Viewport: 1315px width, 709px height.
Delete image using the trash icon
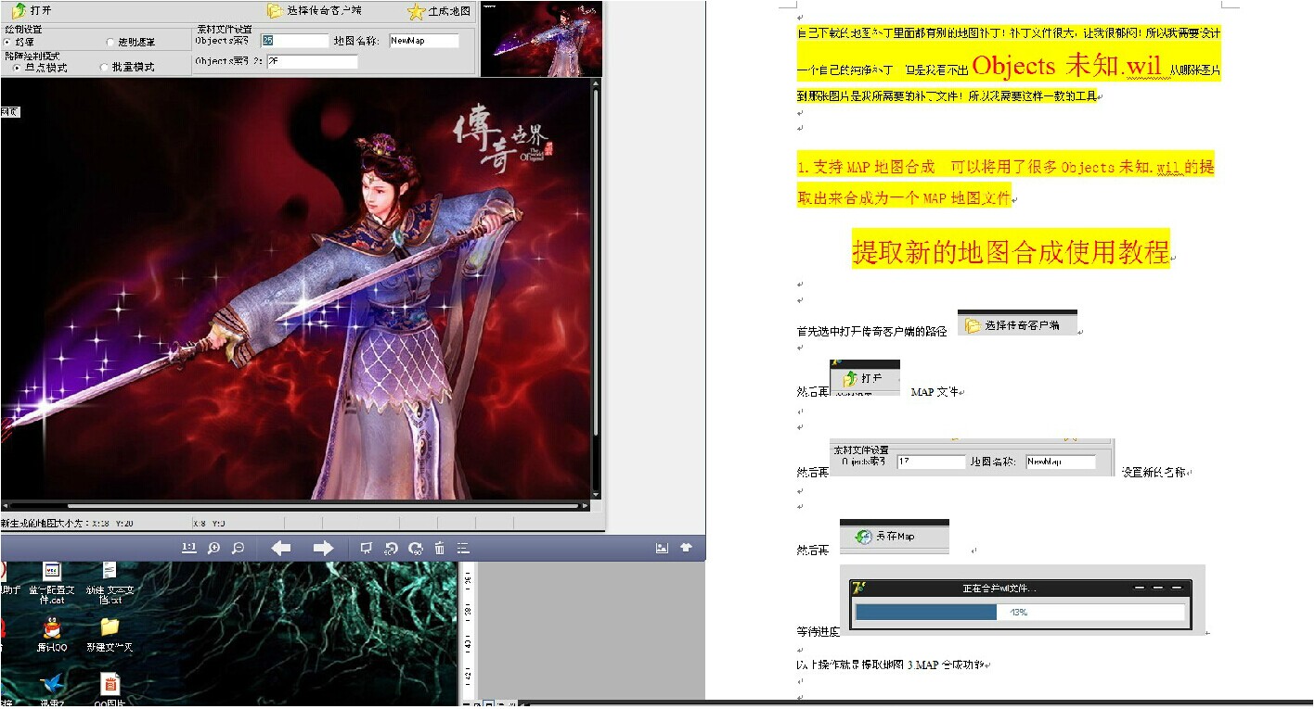click(x=440, y=549)
